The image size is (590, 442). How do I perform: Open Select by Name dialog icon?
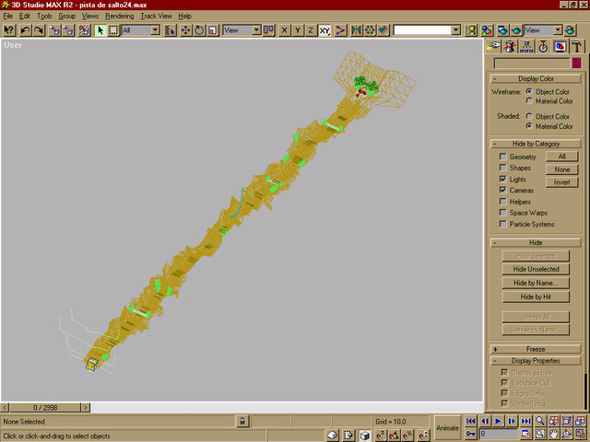[x=170, y=30]
